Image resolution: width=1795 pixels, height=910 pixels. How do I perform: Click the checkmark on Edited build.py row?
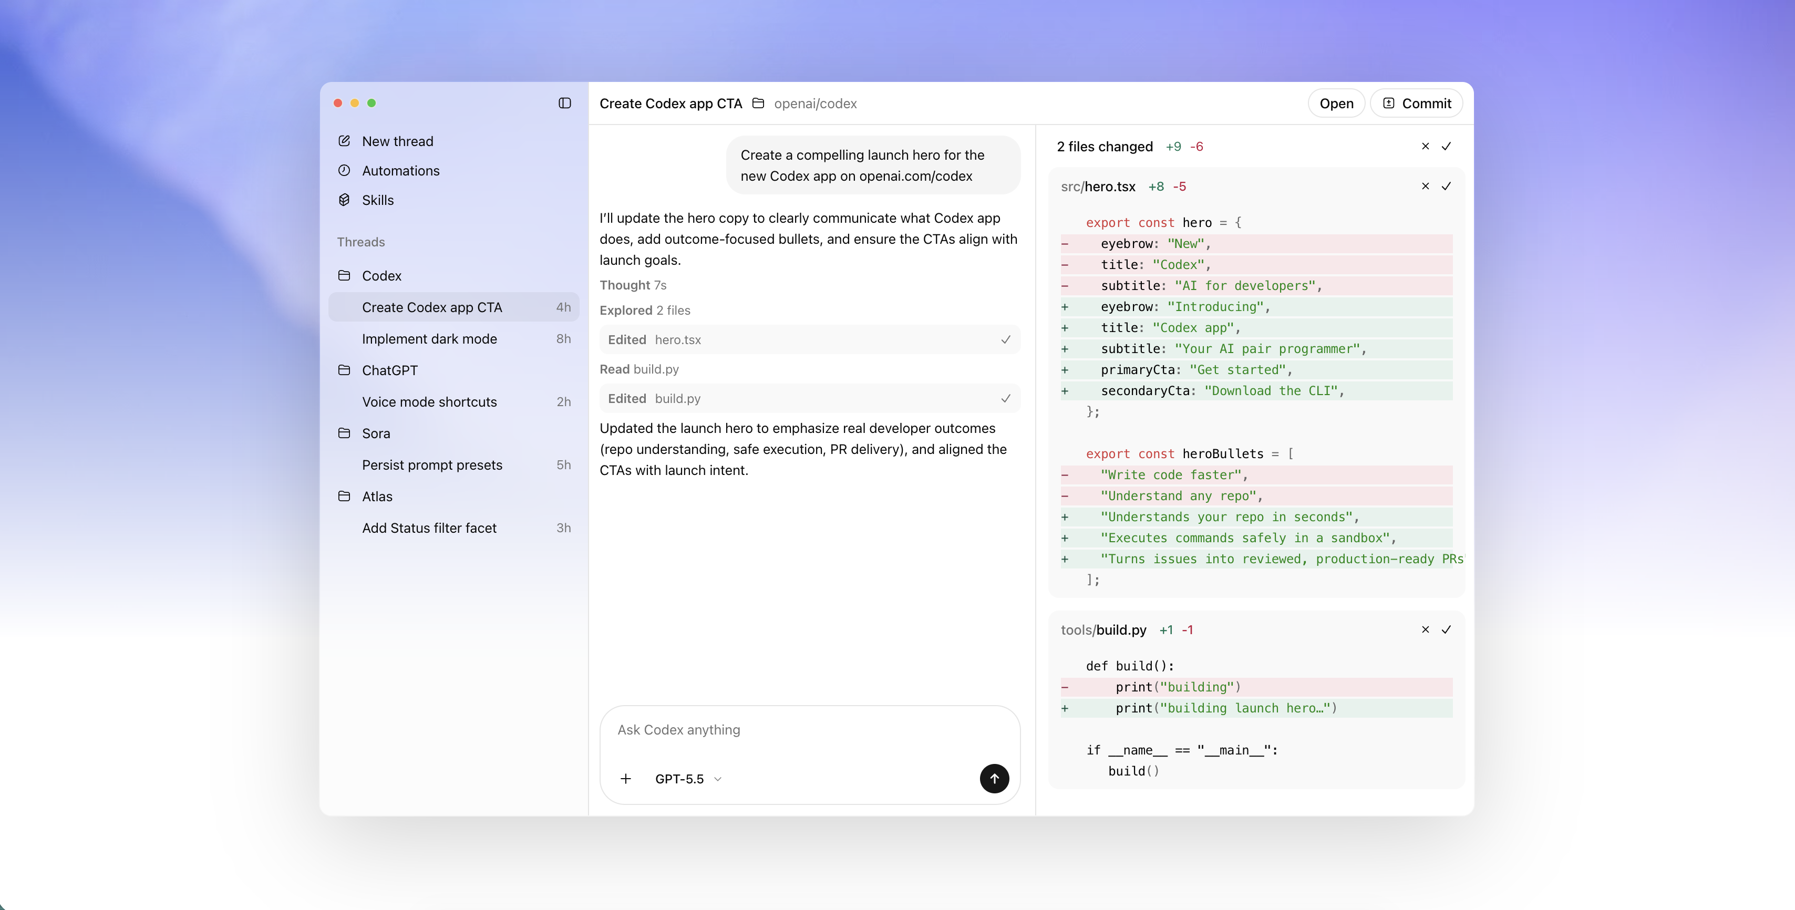(1006, 399)
